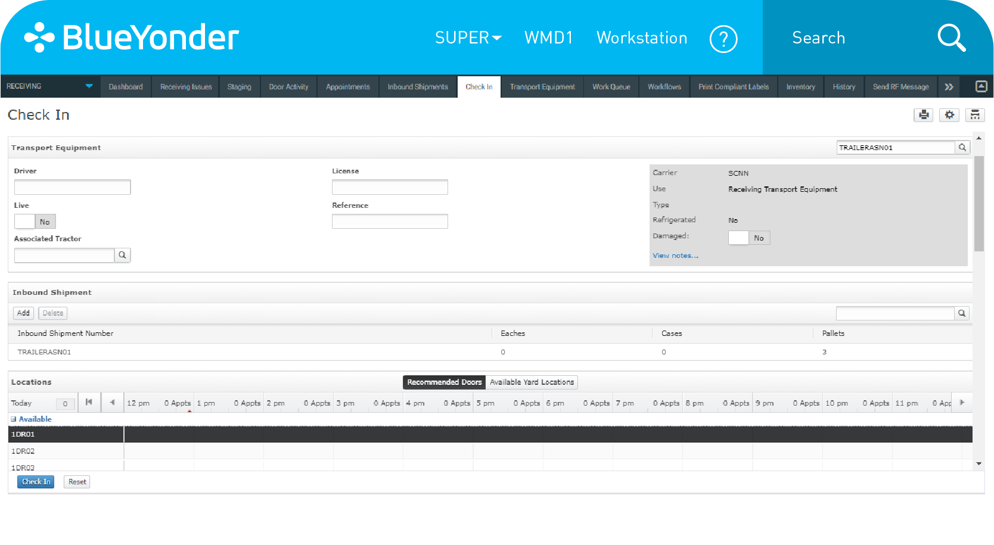Go to Door Activity tab
The height and width of the screenshot is (545, 994).
(x=289, y=87)
